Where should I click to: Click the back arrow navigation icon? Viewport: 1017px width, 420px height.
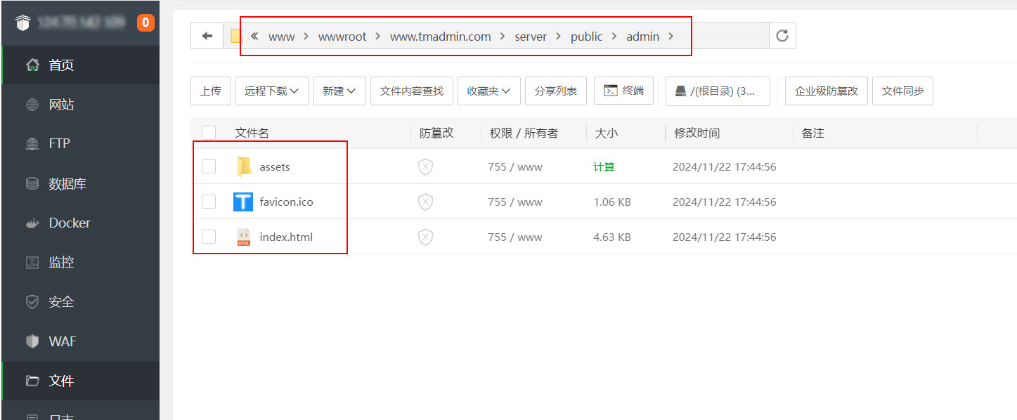click(x=207, y=37)
